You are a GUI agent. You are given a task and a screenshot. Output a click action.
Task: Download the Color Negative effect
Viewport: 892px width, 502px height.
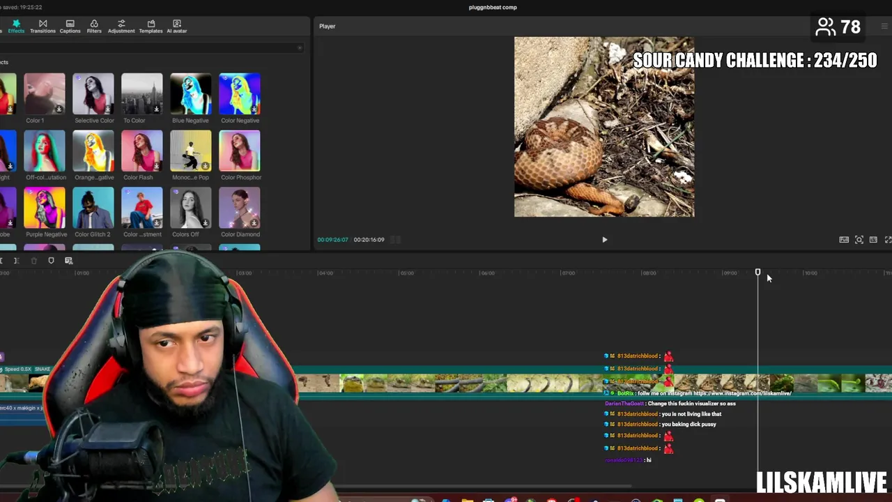click(x=254, y=109)
